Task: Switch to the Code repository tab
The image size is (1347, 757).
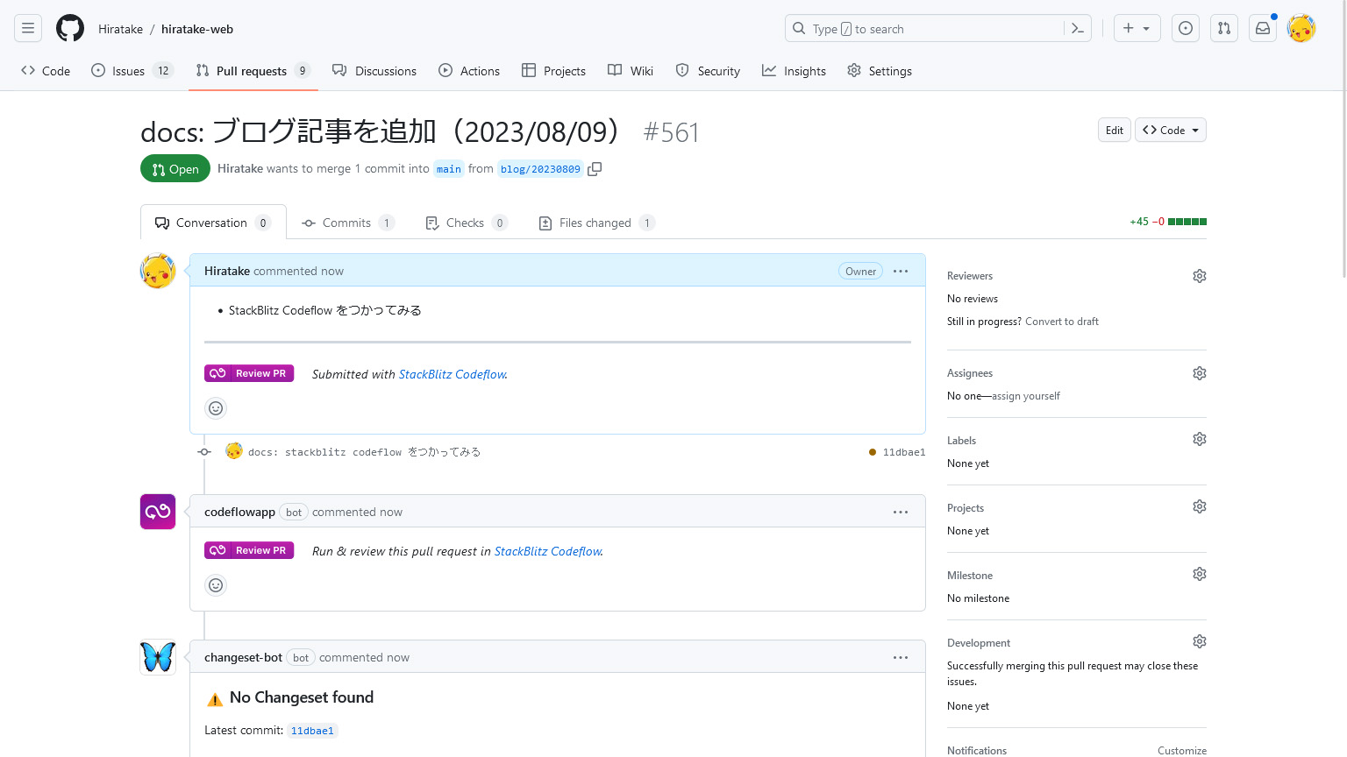Action: tap(46, 71)
